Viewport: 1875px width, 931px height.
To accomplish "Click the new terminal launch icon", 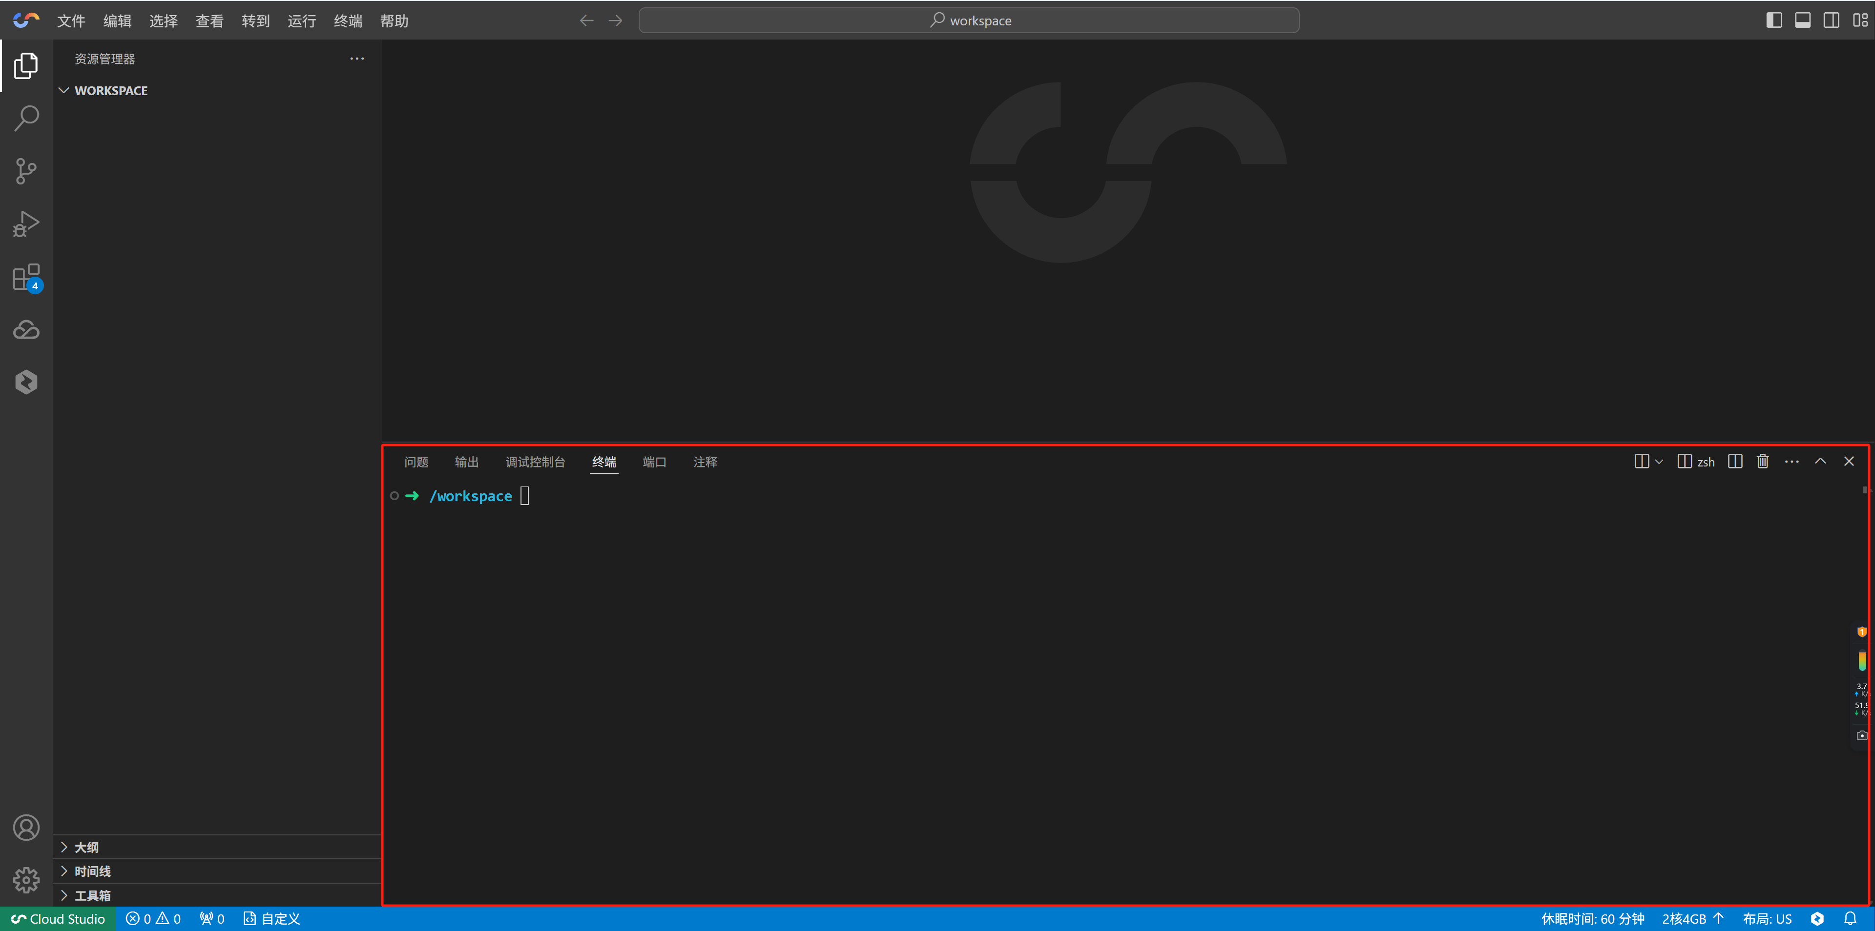I will tap(1641, 462).
